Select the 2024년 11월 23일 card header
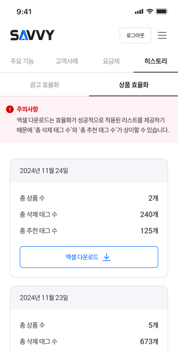Viewport: 178px width, 352px height. point(89,298)
